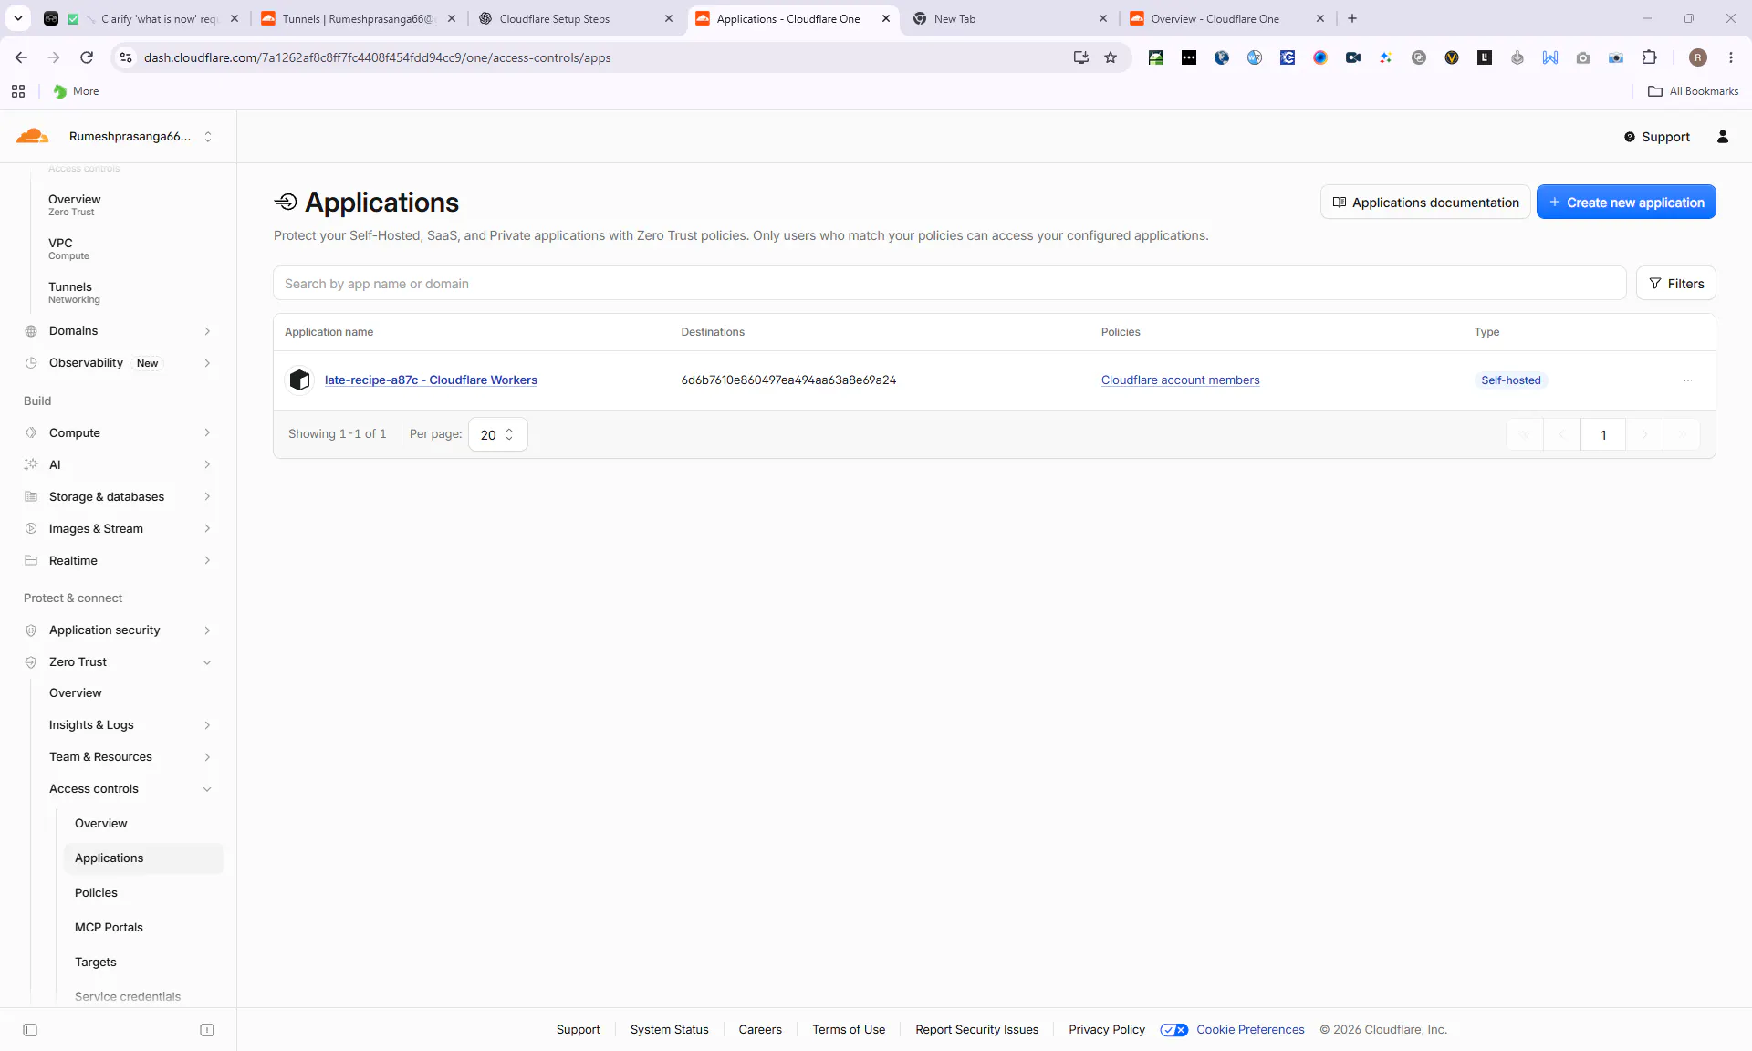Open the Per page 20 selector
Viewport: 1752px width, 1051px height.
point(497,435)
